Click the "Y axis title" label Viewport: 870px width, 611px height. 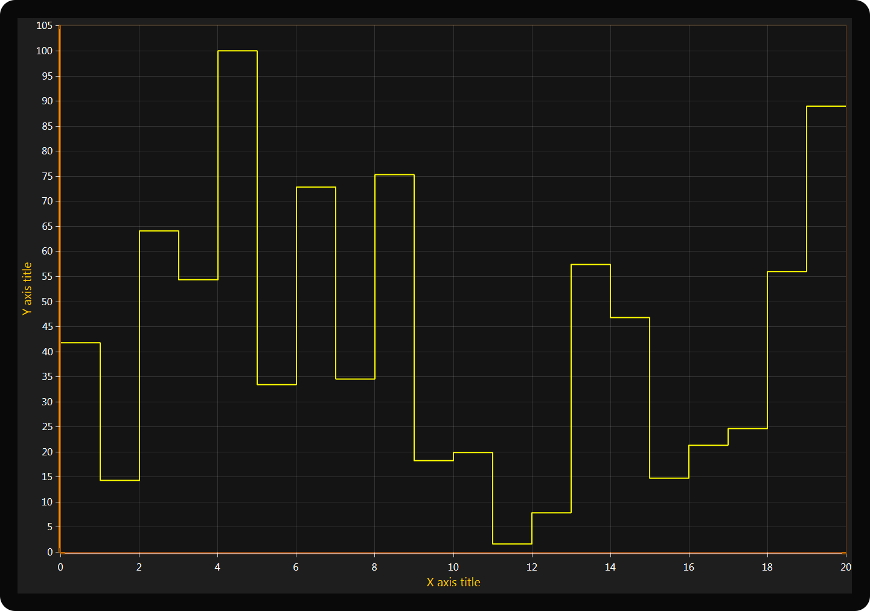click(x=27, y=288)
